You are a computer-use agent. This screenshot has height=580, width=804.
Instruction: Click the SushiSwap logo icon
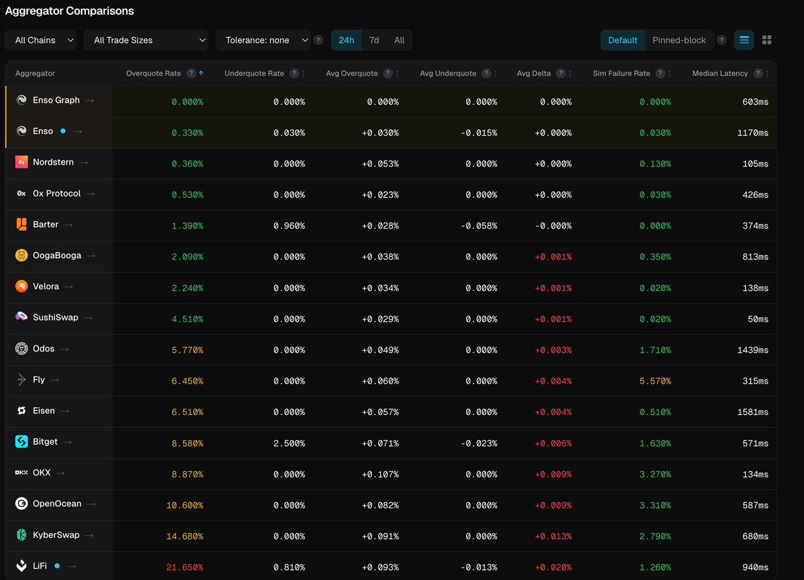click(21, 317)
